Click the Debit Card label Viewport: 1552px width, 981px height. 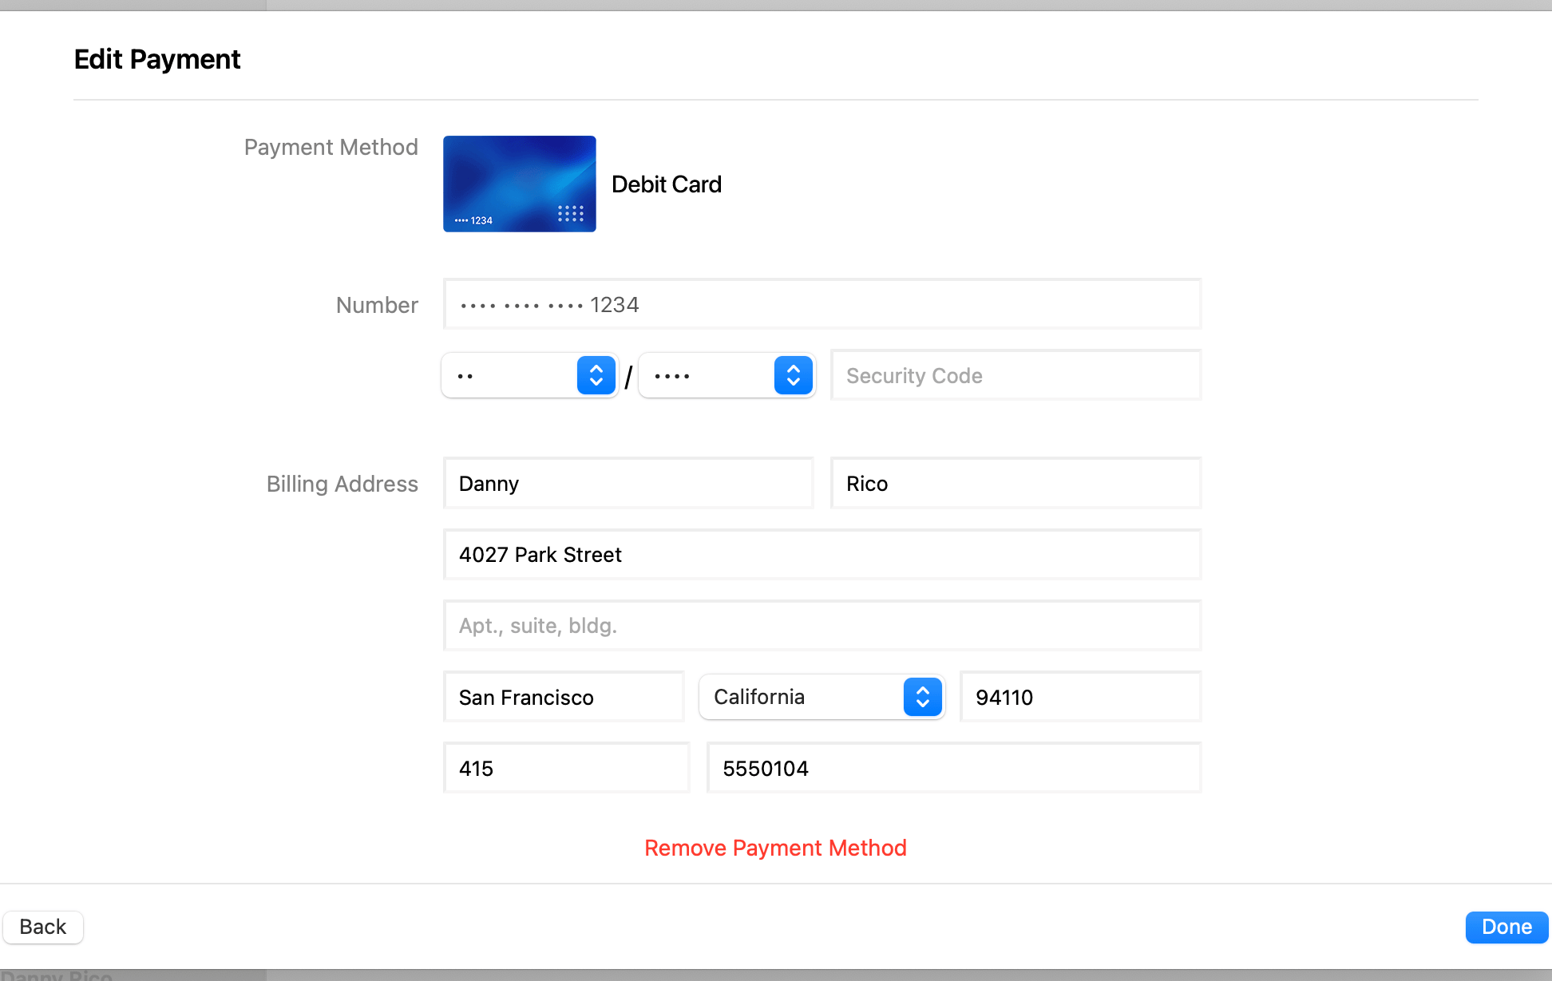tap(667, 184)
